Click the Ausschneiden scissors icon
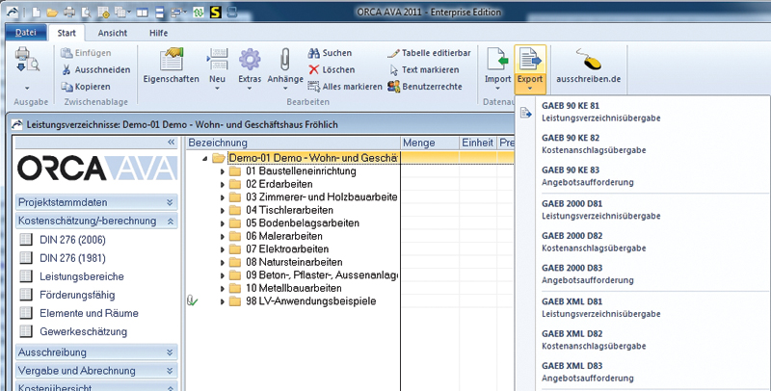 [x=66, y=69]
